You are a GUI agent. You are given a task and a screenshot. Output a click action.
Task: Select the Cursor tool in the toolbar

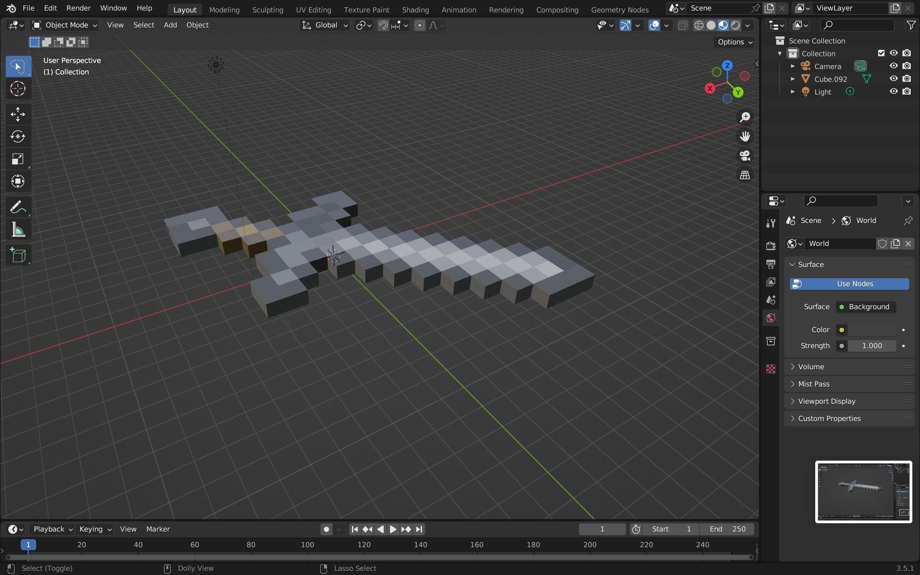[18, 89]
